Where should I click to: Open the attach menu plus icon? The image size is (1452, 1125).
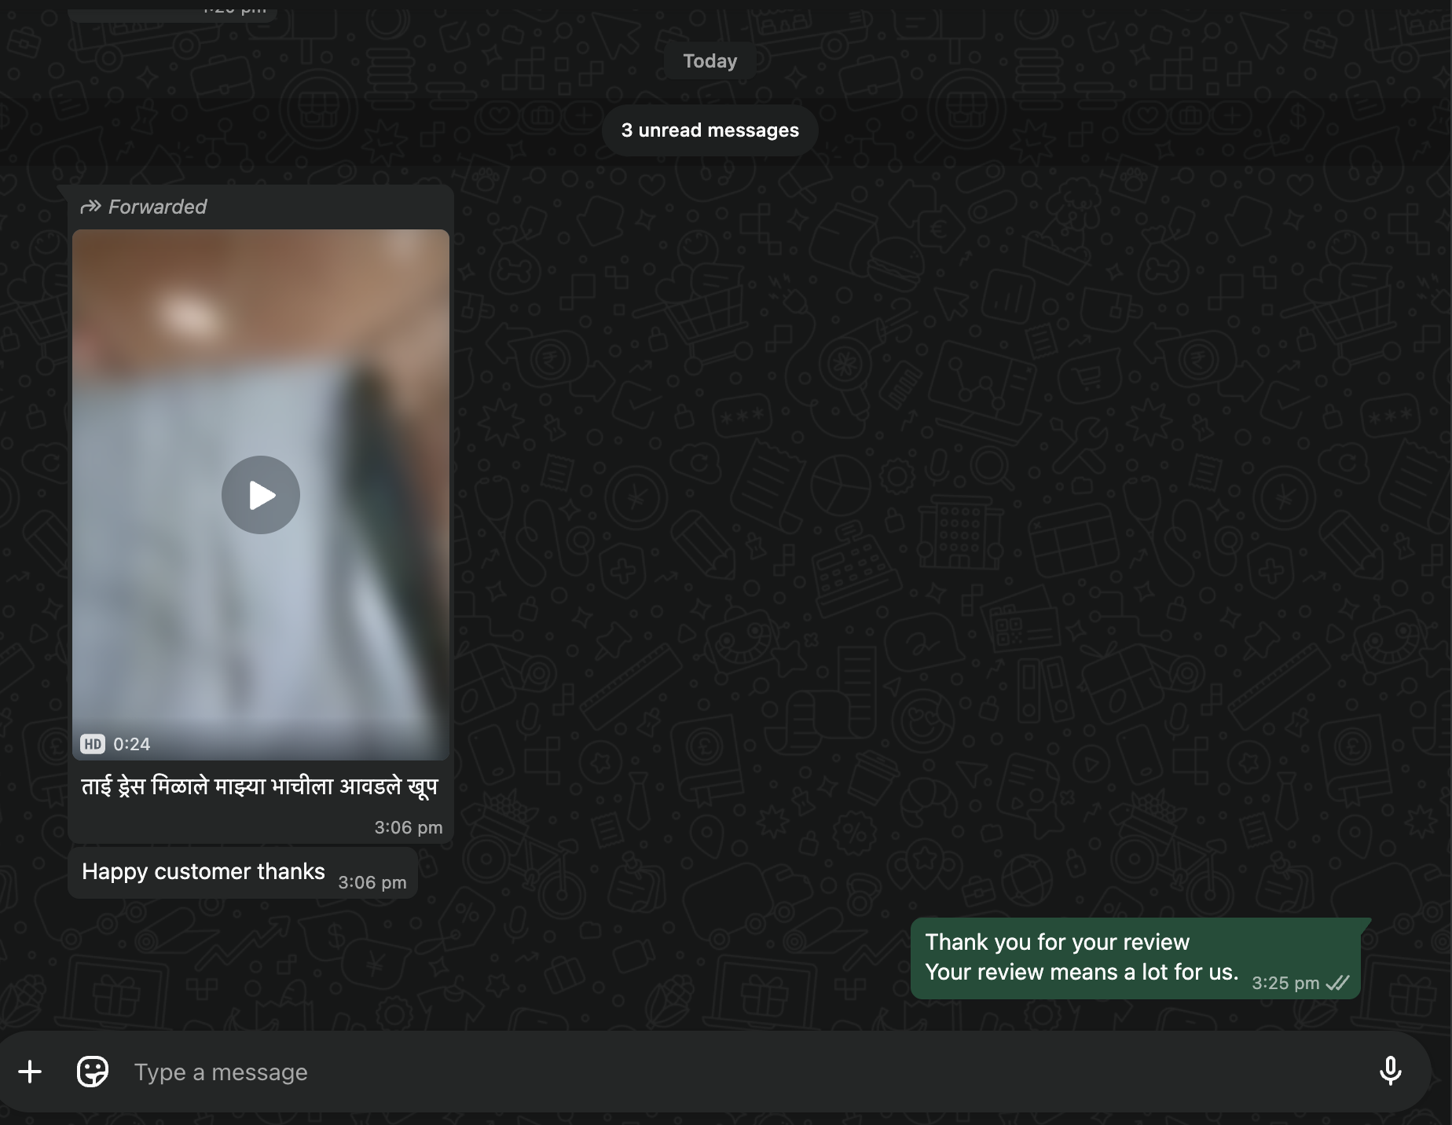click(x=30, y=1072)
